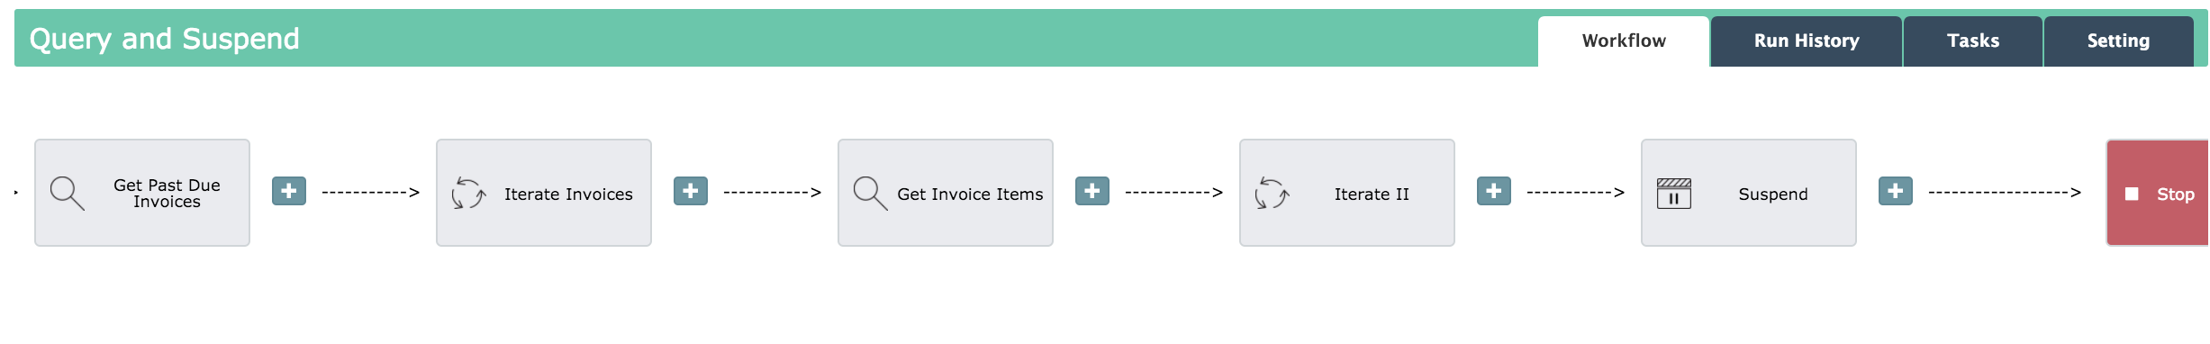Open the Setting tab
Screen dimensions: 2210x344
coord(2118,41)
